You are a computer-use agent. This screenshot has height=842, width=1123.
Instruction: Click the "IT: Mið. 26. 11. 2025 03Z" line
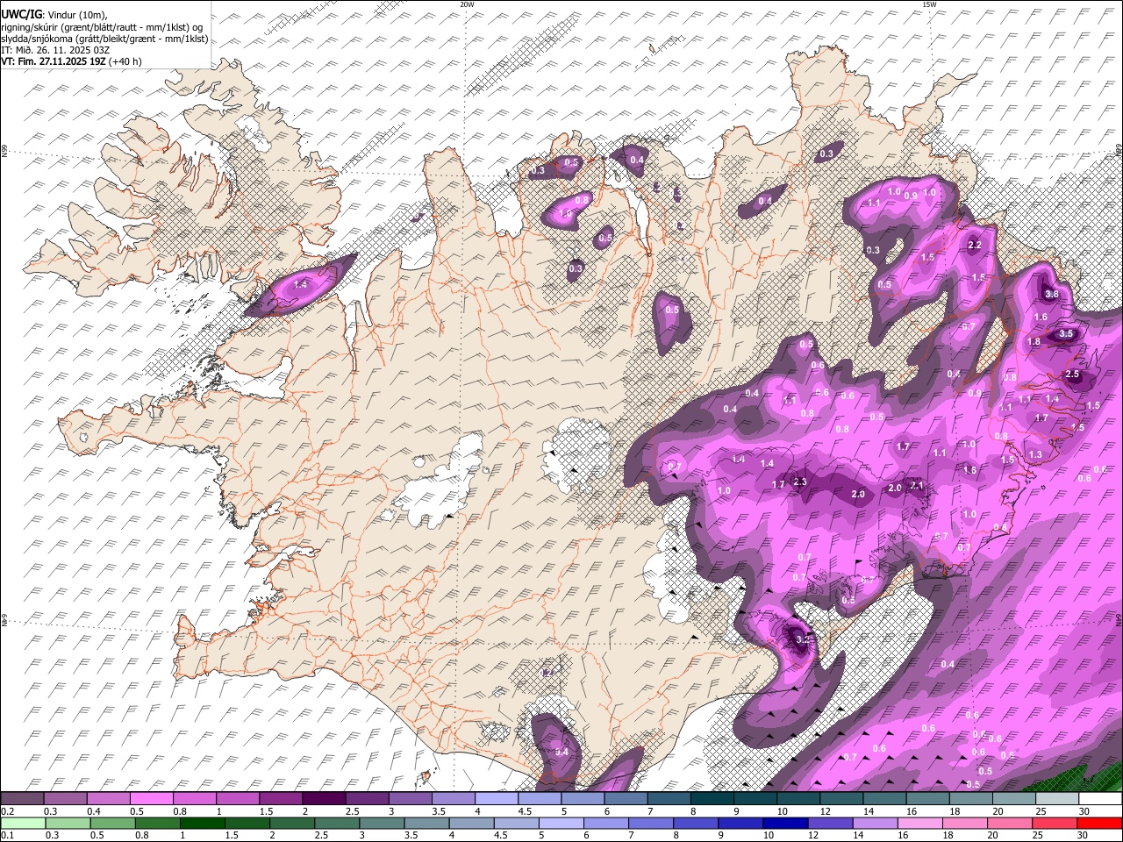click(55, 50)
